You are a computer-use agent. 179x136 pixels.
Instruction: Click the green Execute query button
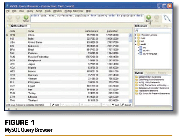coord(149,17)
